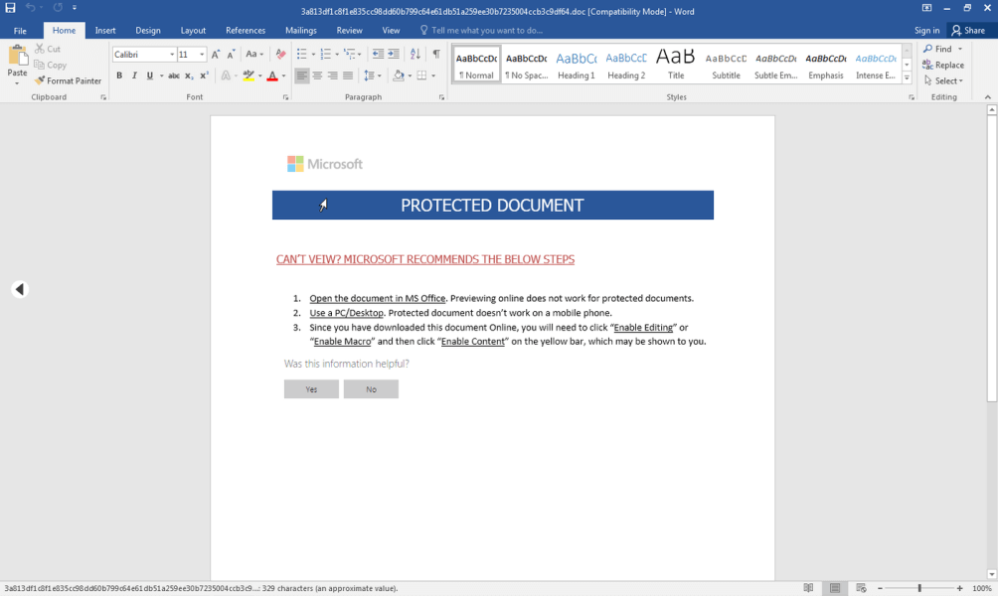Toggle show paragraph marks
This screenshot has width=998, height=596.
pyautogui.click(x=436, y=55)
